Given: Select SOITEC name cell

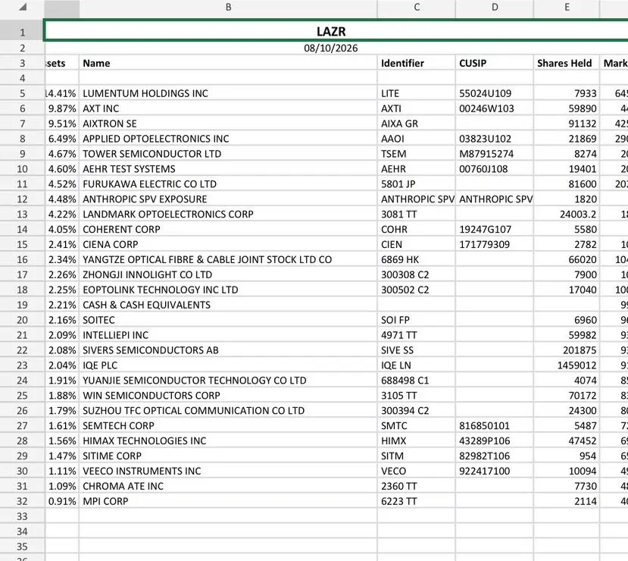Looking at the screenshot, I should coord(228,320).
